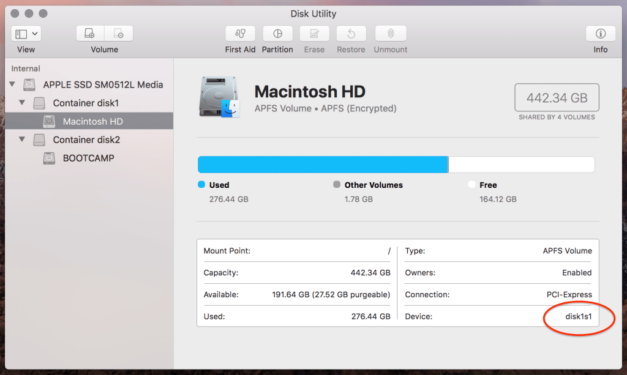This screenshot has width=627, height=375.
Task: Click the Mount Point '/' value
Action: (x=389, y=251)
